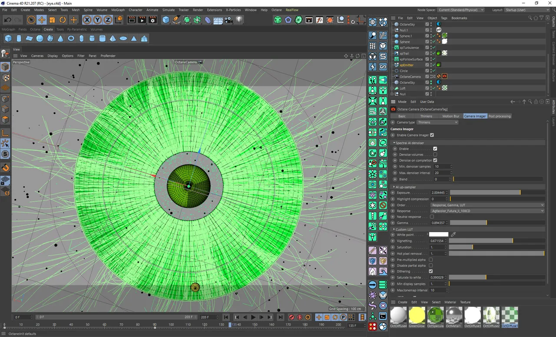The height and width of the screenshot is (337, 556).
Task: Switch to the Motion Blur tab
Action: pos(451,116)
